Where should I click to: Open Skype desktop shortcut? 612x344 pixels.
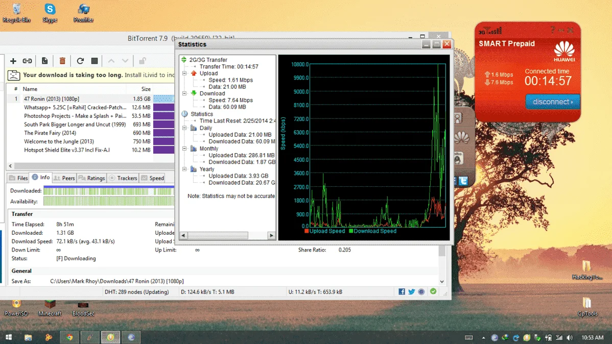click(50, 12)
